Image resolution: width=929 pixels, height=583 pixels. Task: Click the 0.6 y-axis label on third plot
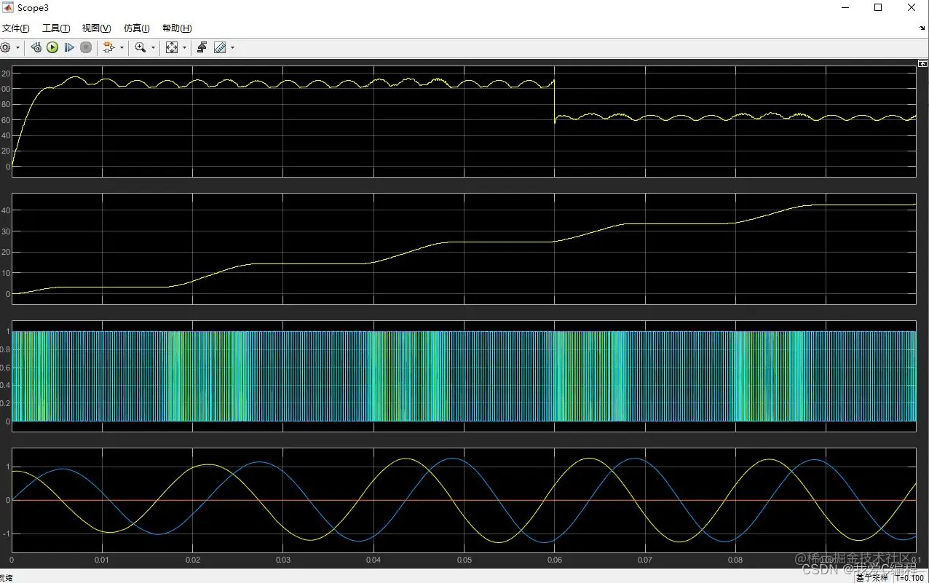point(5,368)
